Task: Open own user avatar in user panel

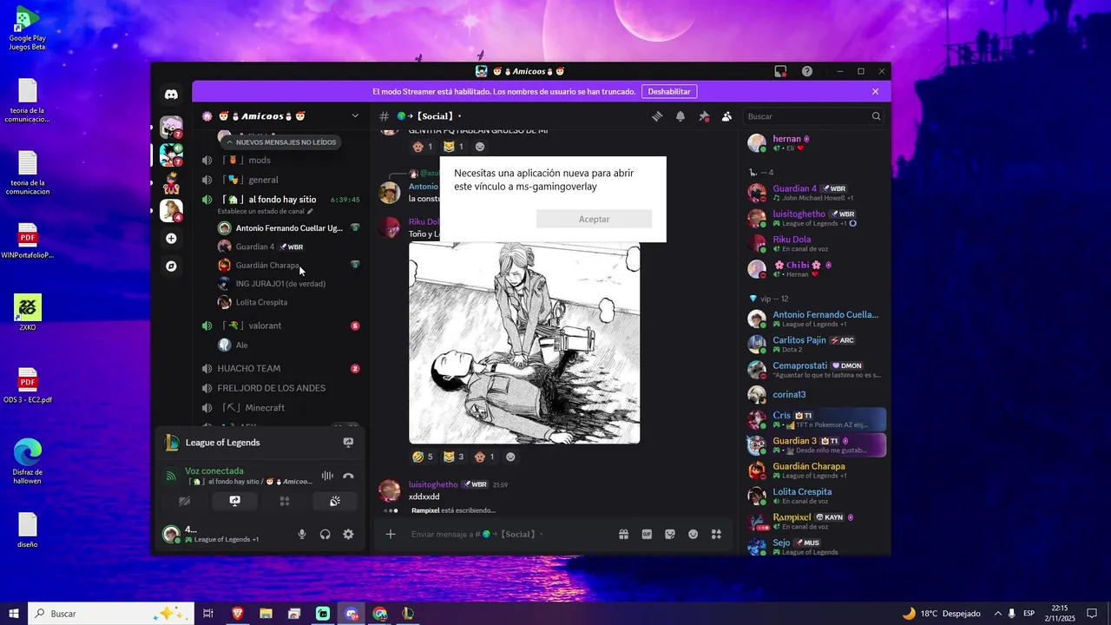Action: coord(171,535)
